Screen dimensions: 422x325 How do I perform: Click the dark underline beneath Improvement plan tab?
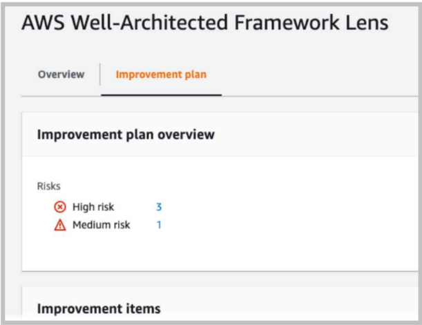161,95
